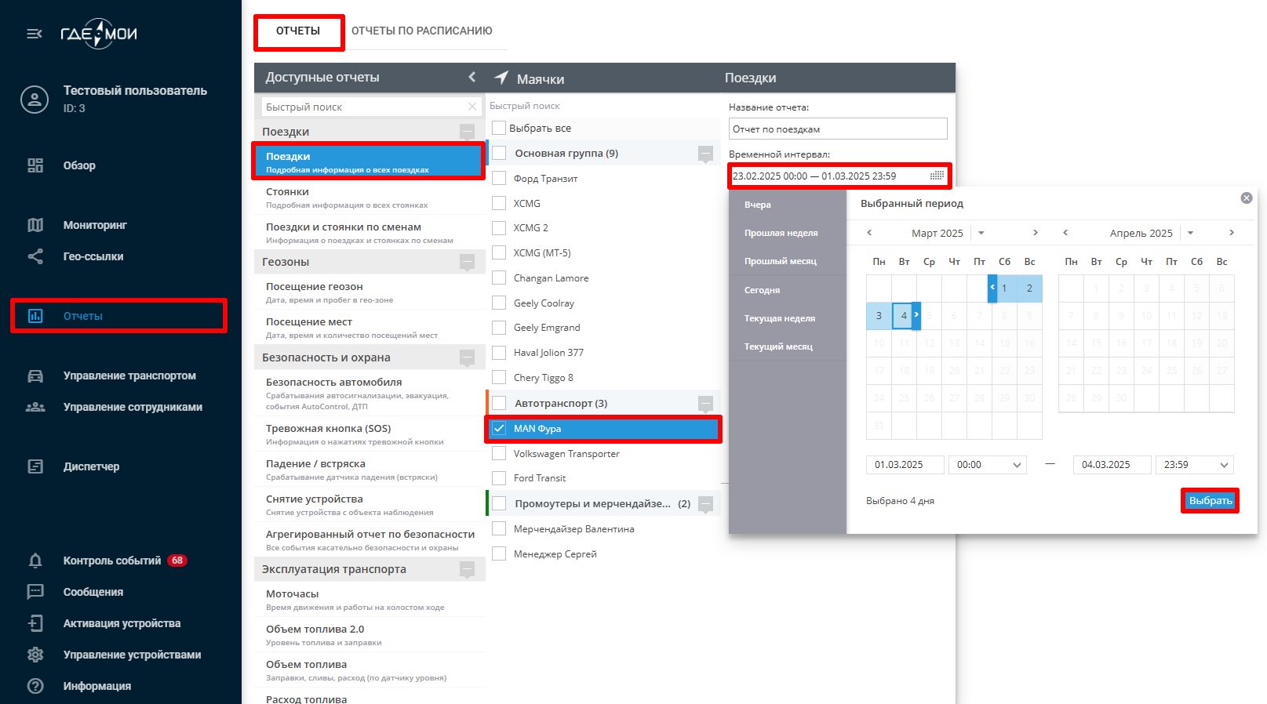Click the Контроль событий bell icon

pyautogui.click(x=35, y=561)
